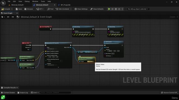The image size is (179, 100).
Task: Open the Help menu
Action: click(x=49, y=1)
